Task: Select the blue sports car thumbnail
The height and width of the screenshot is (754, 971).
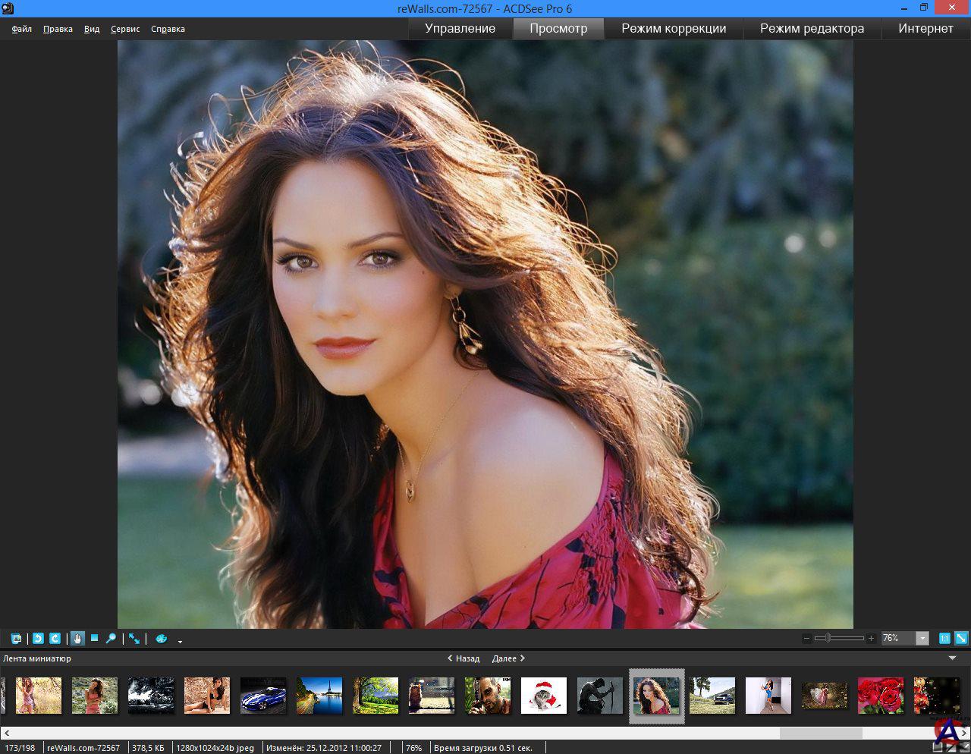Action: [263, 696]
